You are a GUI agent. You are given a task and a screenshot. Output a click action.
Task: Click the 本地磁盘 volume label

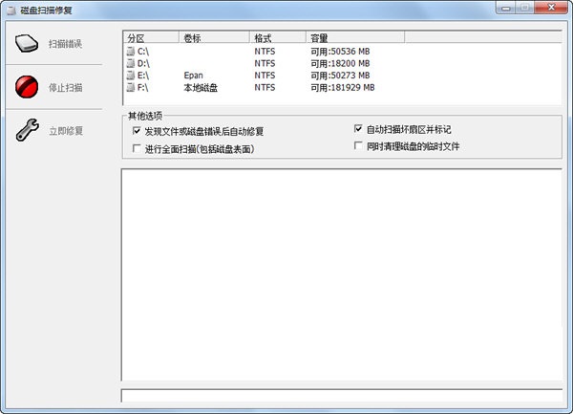coord(202,87)
